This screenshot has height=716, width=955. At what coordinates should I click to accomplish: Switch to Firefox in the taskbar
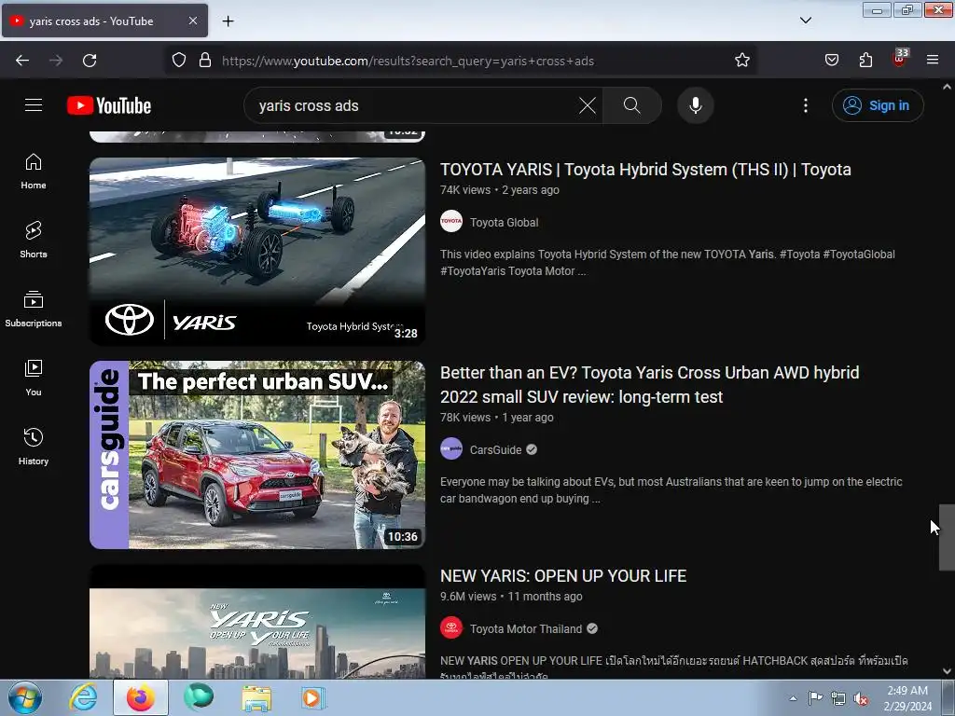coord(140,697)
